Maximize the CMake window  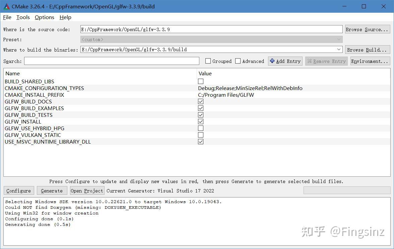pyautogui.click(x=364, y=6)
